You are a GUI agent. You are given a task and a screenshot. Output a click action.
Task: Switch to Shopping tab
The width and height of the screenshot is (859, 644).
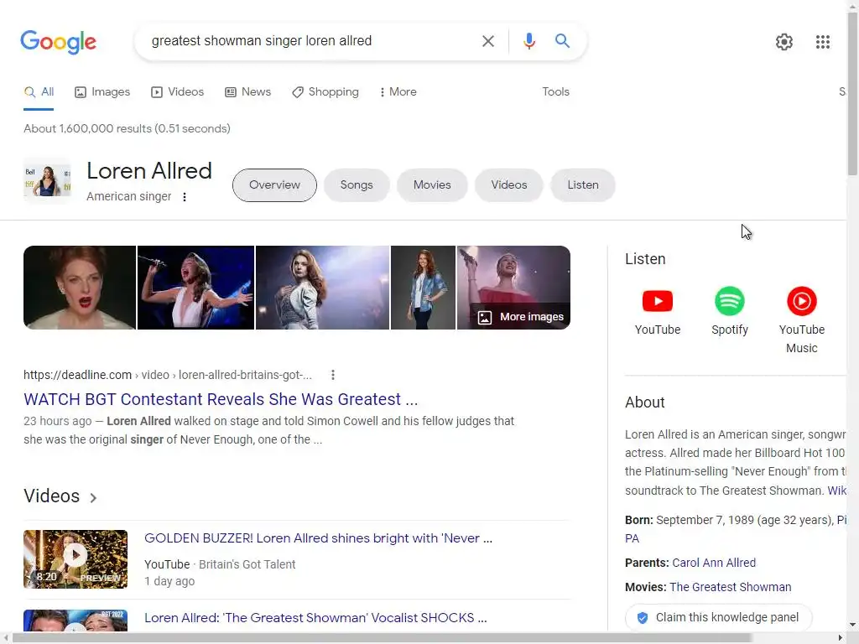point(325,92)
